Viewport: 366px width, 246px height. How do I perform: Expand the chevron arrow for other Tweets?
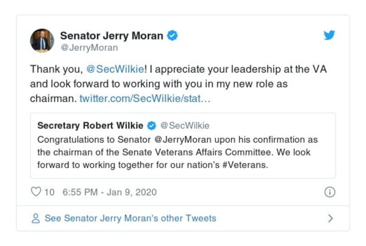pyautogui.click(x=330, y=219)
